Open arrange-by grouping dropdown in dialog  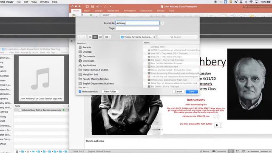pos(108,37)
